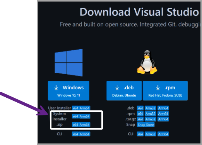Image resolution: width=202 pixels, height=145 pixels.
Task: Choose System Installer x64 download
Action: (75, 117)
